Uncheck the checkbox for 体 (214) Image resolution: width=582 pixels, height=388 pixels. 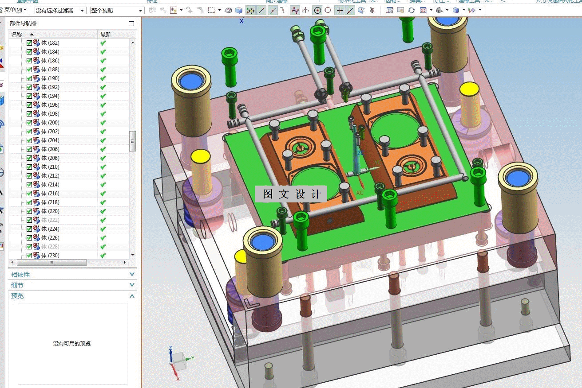(29, 185)
